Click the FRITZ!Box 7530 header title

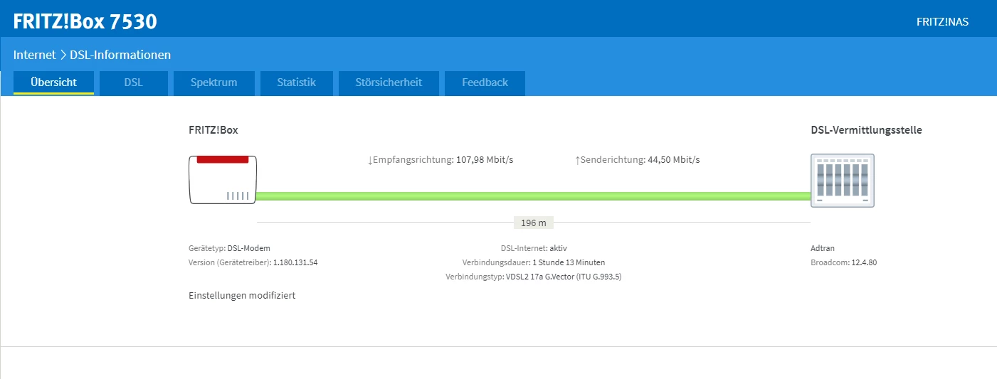tap(85, 22)
